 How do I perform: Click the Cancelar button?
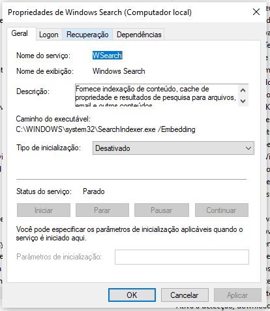(x=185, y=295)
